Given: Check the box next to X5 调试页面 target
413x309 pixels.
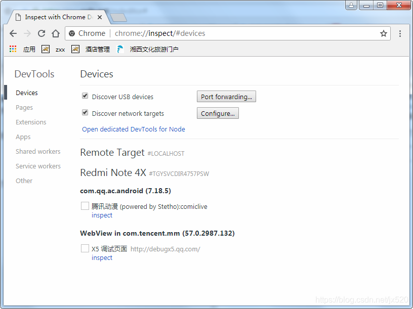Looking at the screenshot, I should [85, 248].
